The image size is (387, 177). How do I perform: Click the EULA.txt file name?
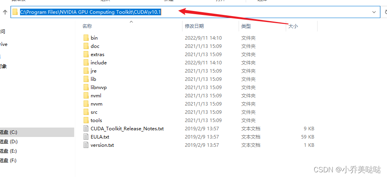pyautogui.click(x=100, y=137)
